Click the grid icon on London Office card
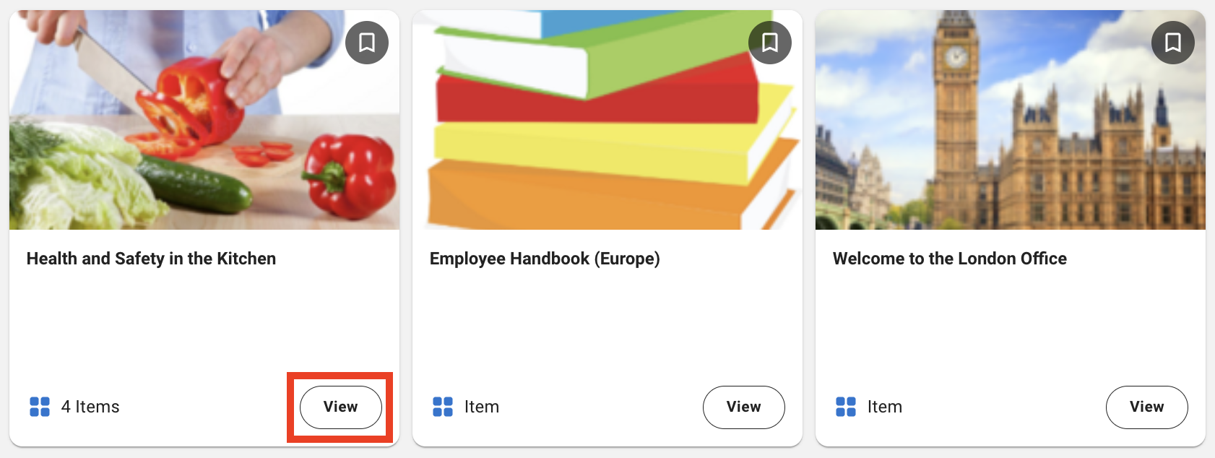This screenshot has width=1215, height=458. click(846, 407)
